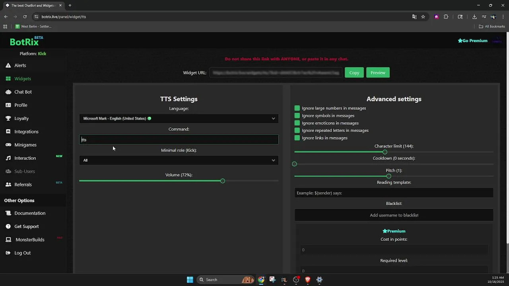Click the taskbar clock and date
Viewport: 509px width, 286px height.
[x=497, y=280]
